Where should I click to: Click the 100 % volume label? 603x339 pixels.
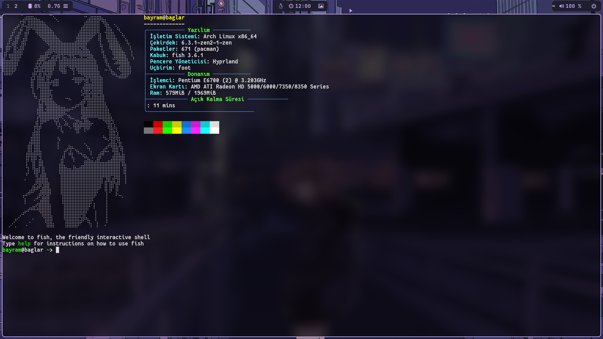coord(573,6)
